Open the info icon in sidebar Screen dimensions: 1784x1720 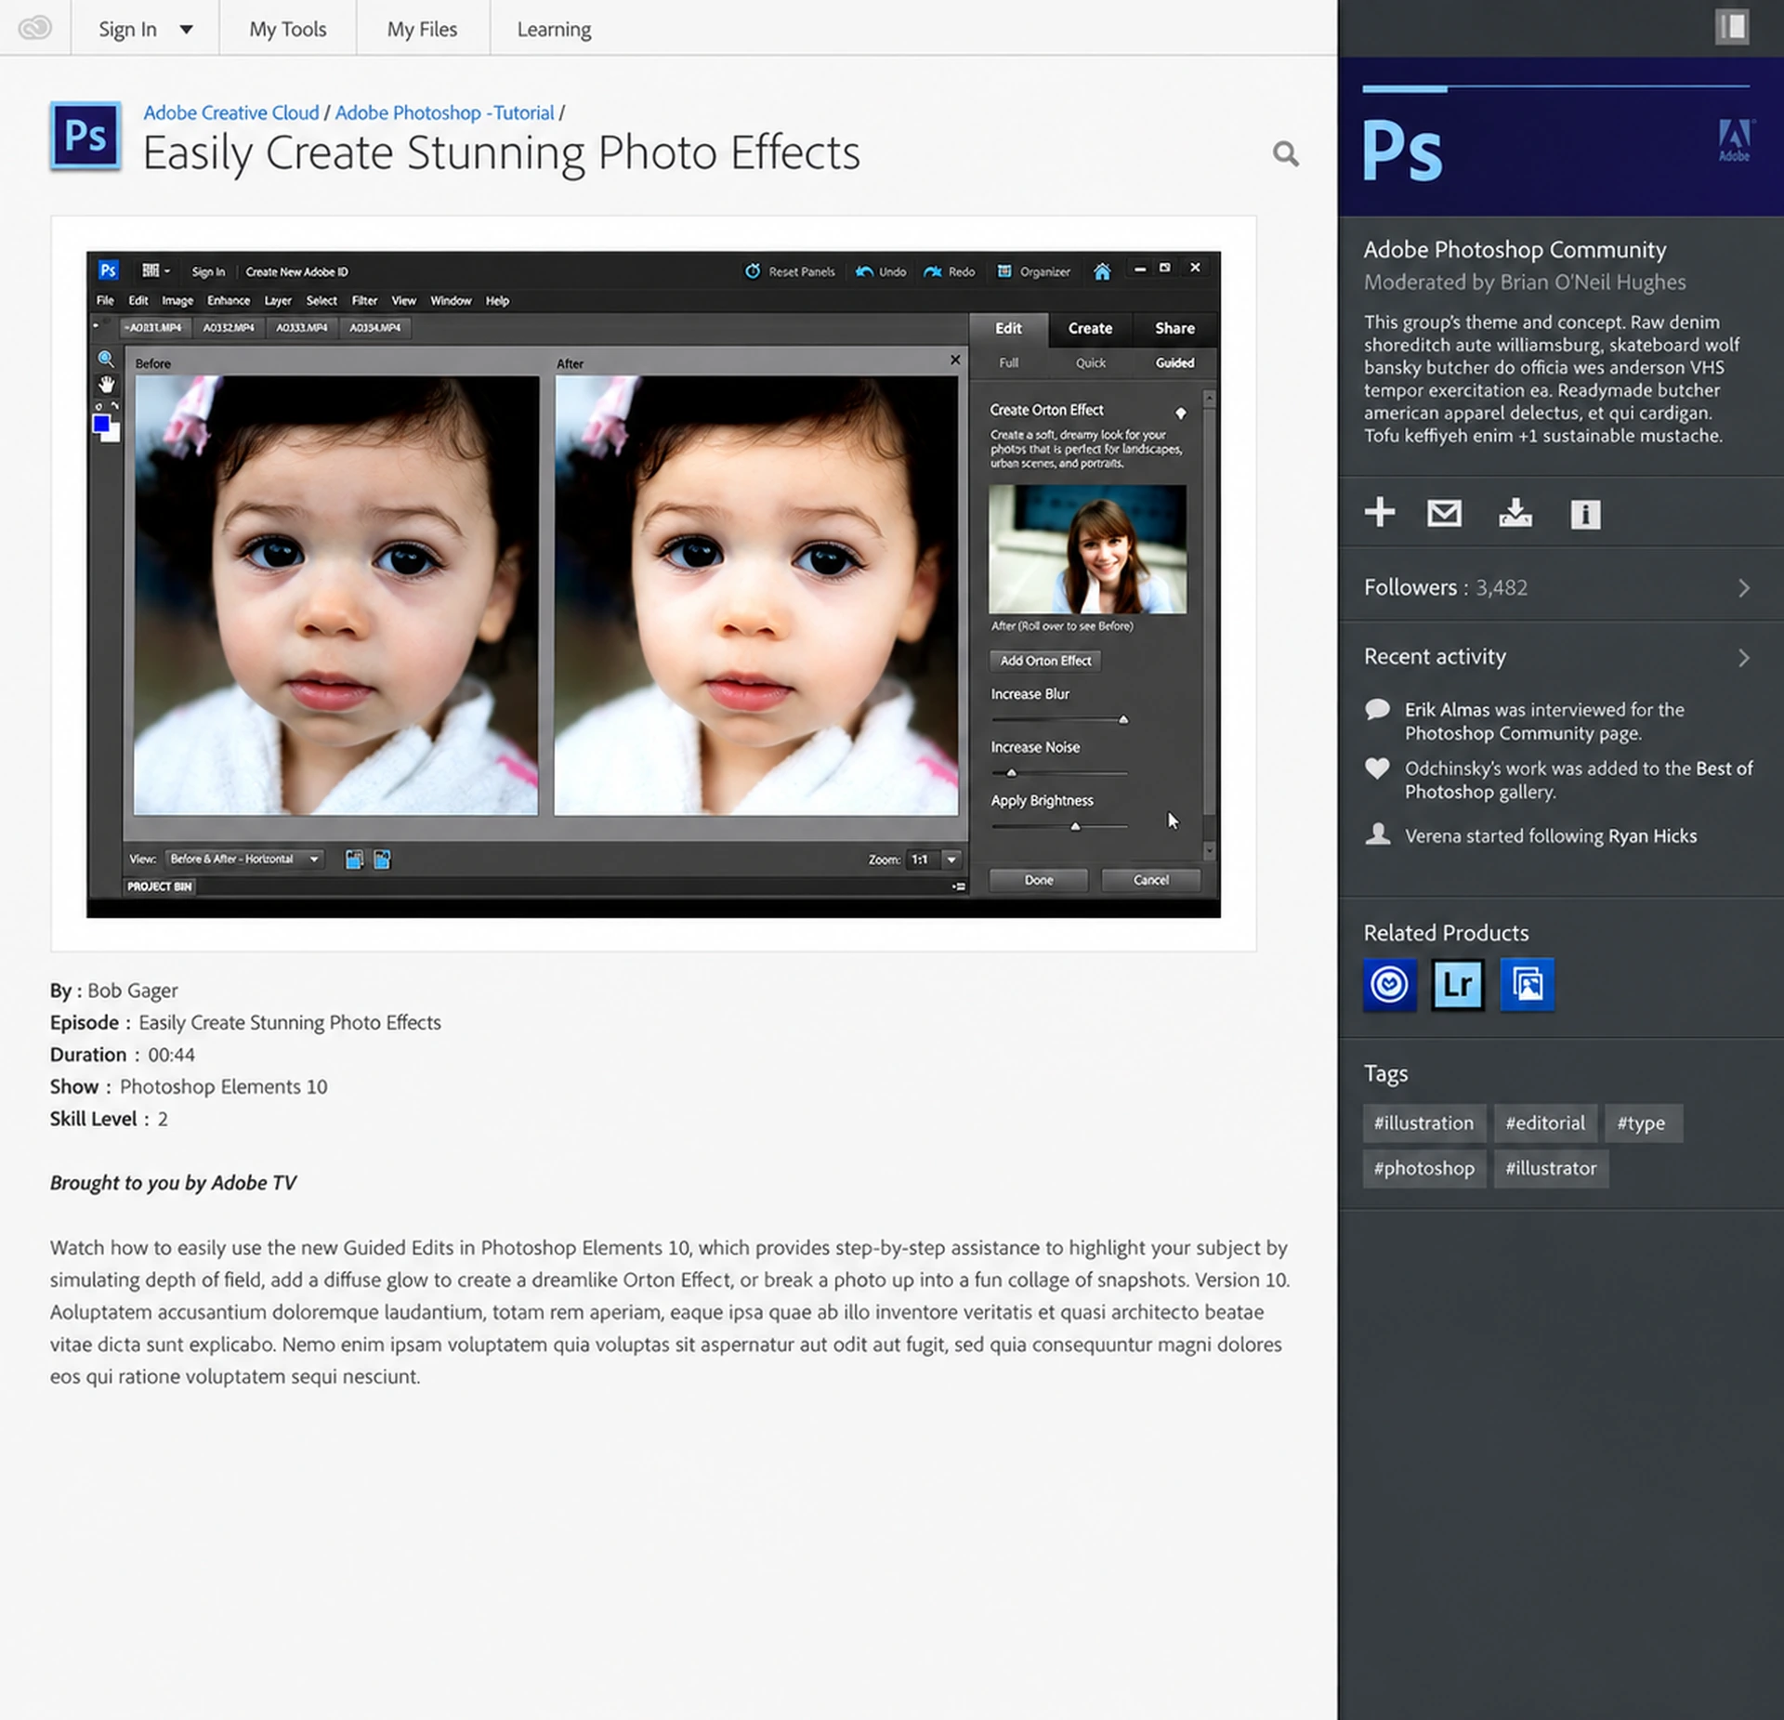click(x=1584, y=514)
